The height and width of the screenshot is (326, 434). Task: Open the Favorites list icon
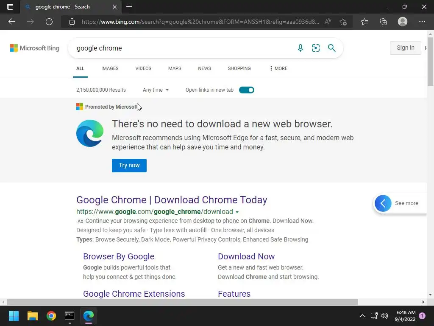click(364, 22)
